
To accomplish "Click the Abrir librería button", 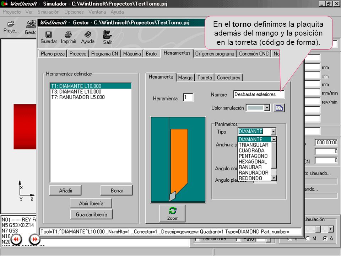I will [91, 203].
